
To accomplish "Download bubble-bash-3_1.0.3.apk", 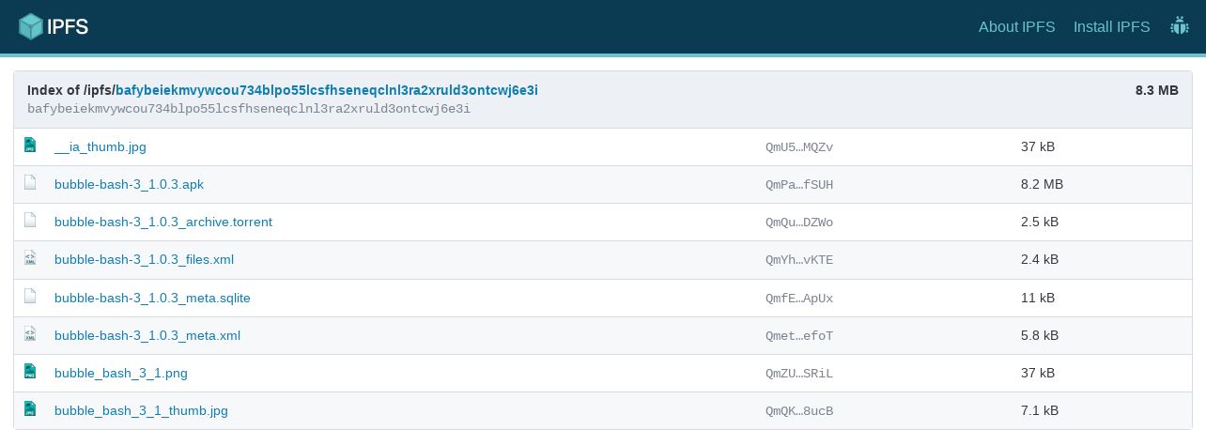I will click(129, 184).
